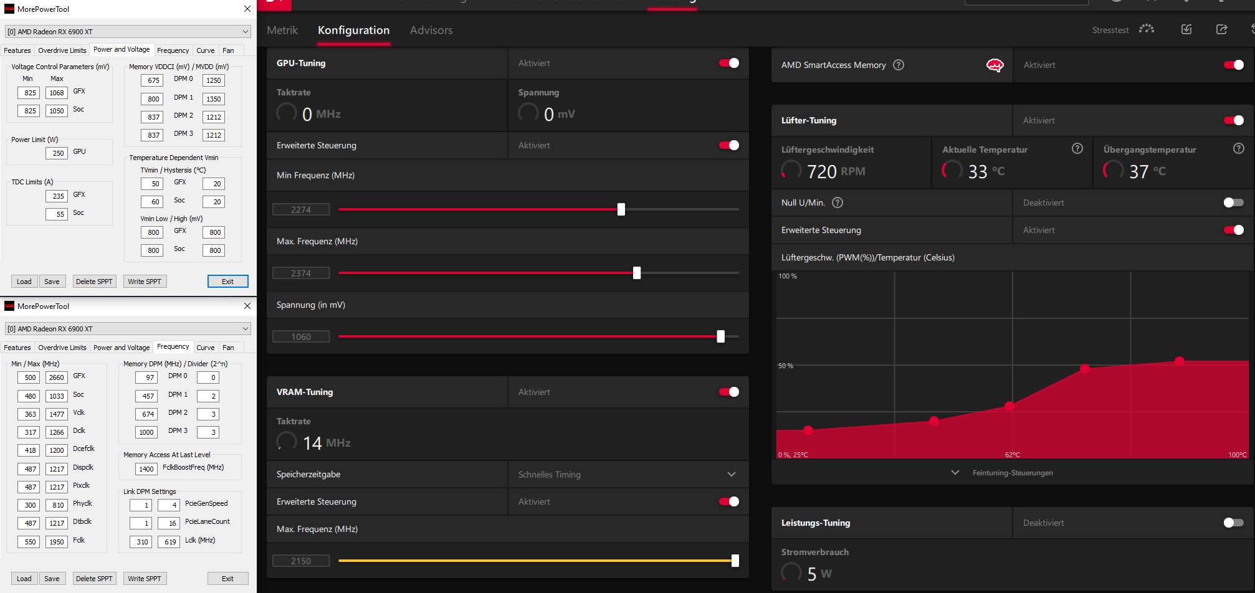This screenshot has height=593, width=1255.
Task: Click the Spannung value field 1060
Action: 301,336
